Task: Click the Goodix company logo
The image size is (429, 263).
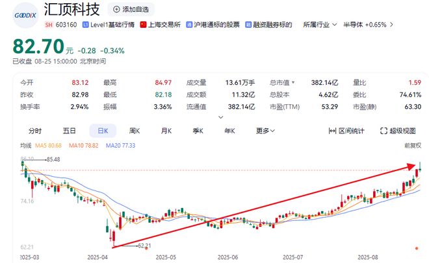Action: coord(25,16)
